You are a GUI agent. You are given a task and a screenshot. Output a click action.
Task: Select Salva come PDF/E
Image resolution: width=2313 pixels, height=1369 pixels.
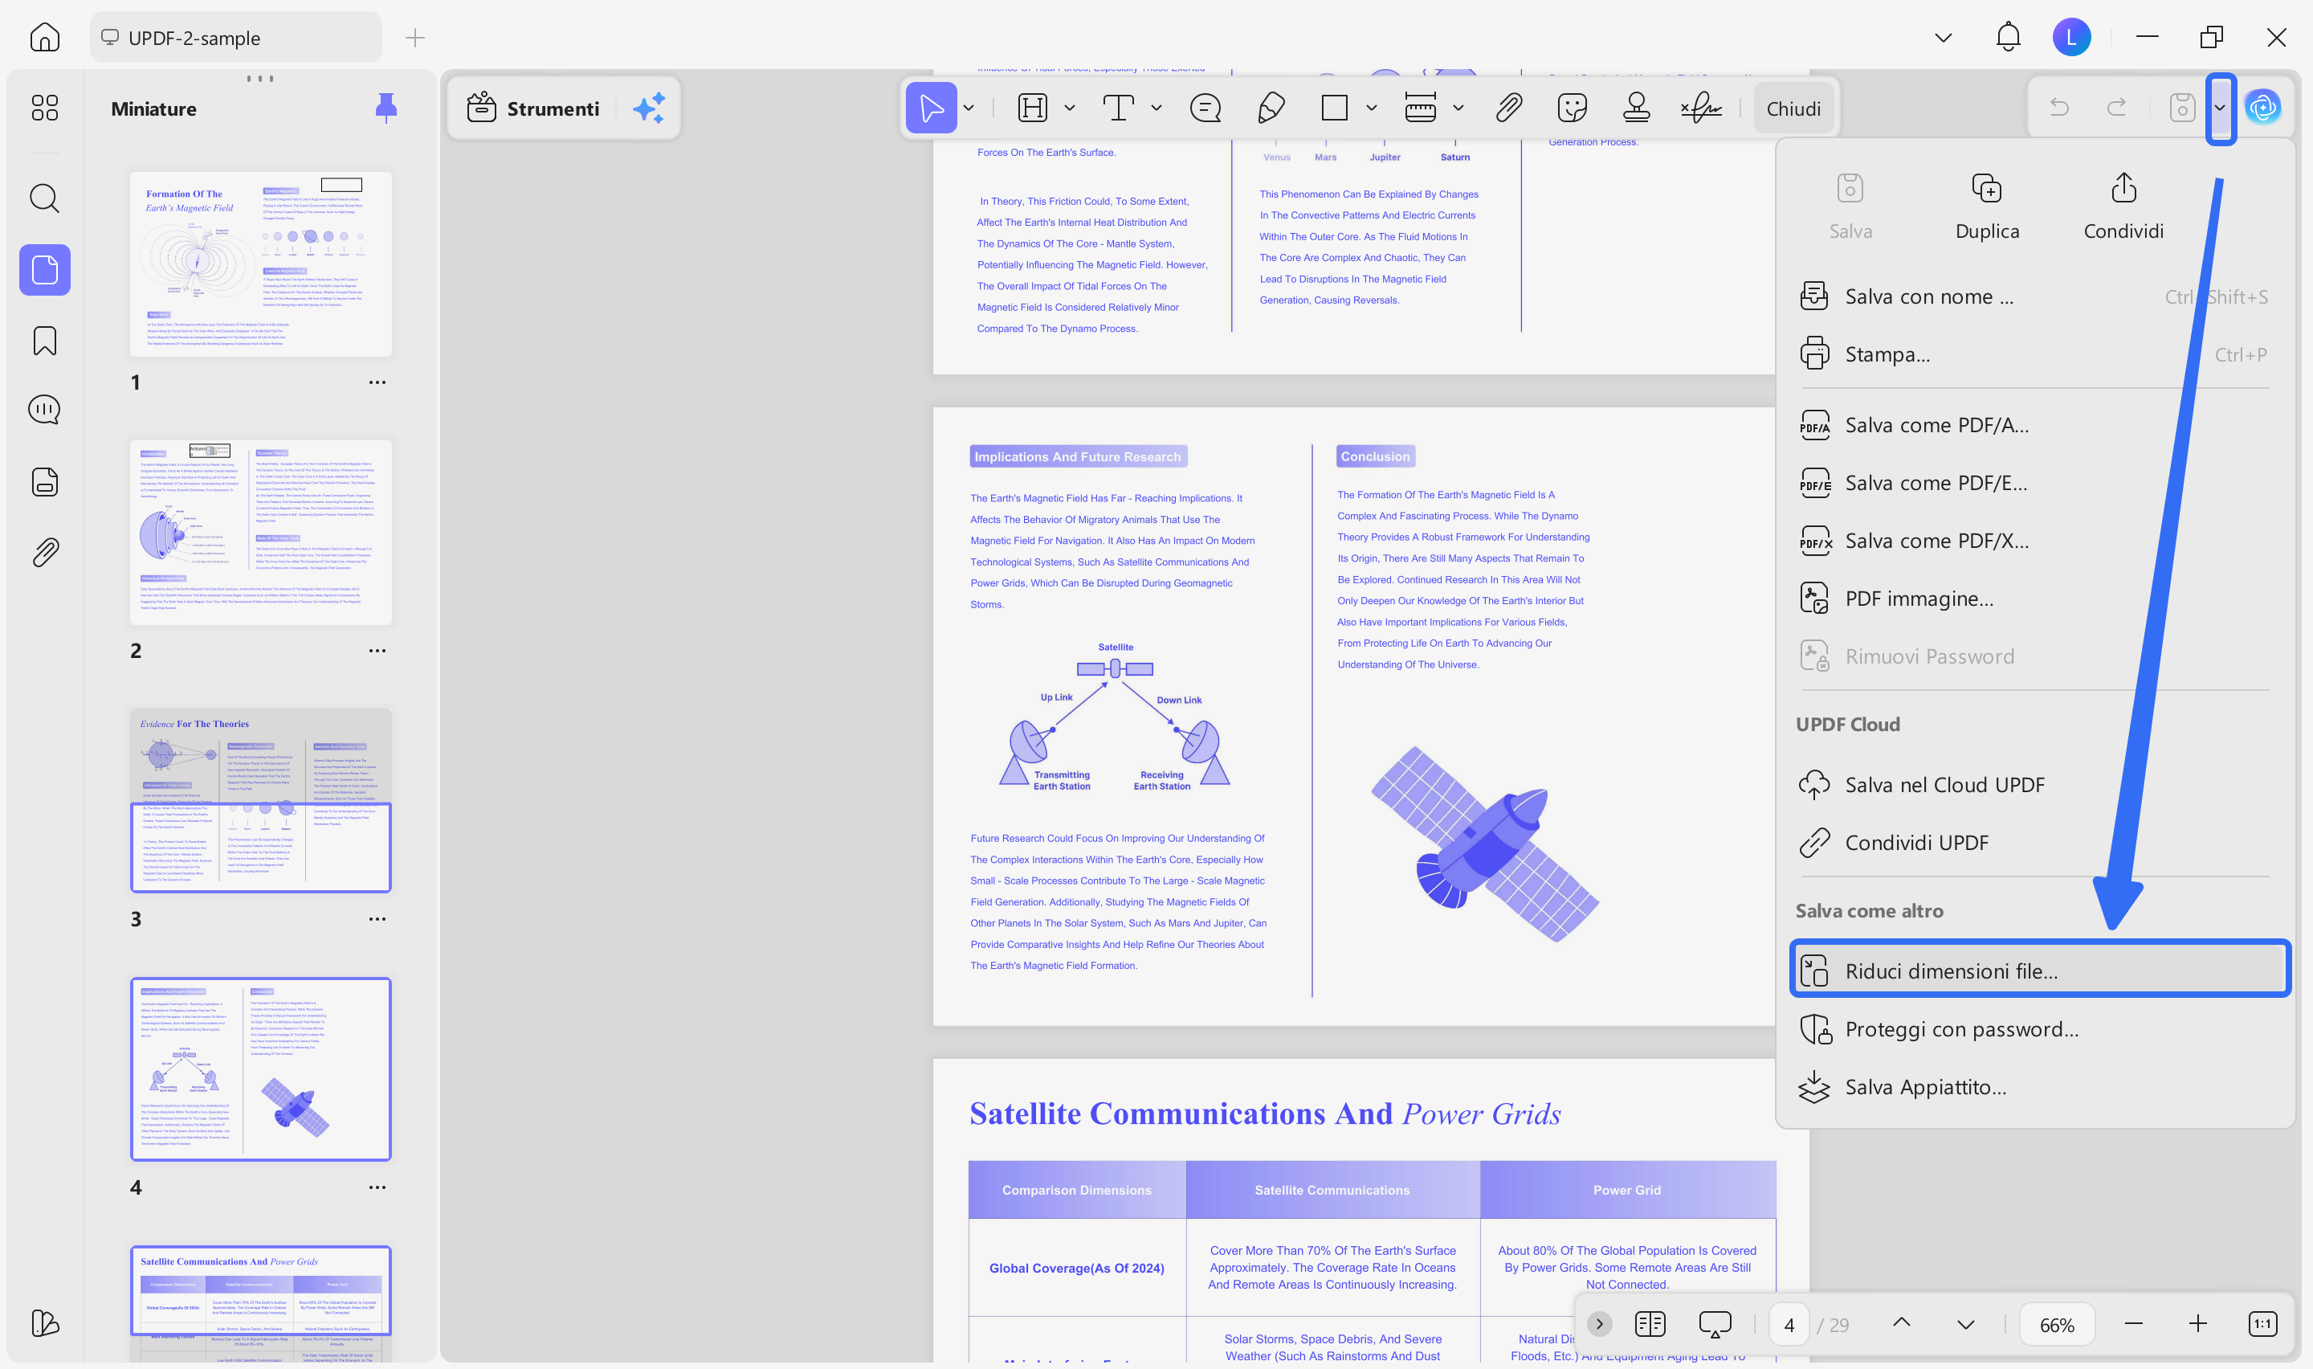point(2034,484)
